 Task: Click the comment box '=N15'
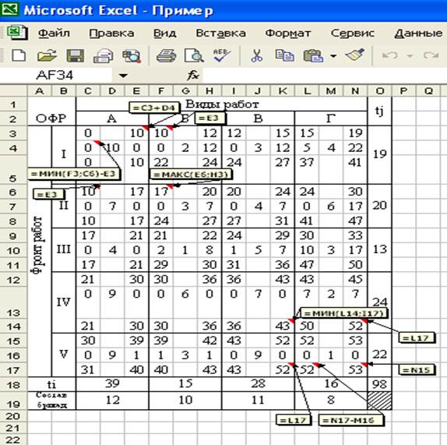click(417, 370)
